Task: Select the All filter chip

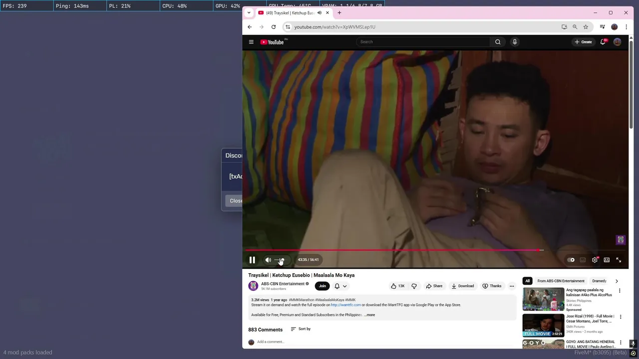Action: 527,281
